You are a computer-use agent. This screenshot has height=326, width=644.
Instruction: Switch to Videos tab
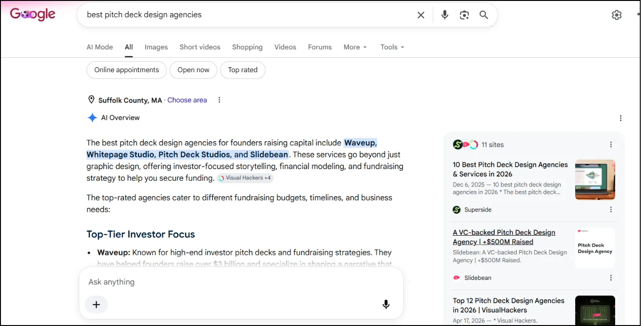285,47
